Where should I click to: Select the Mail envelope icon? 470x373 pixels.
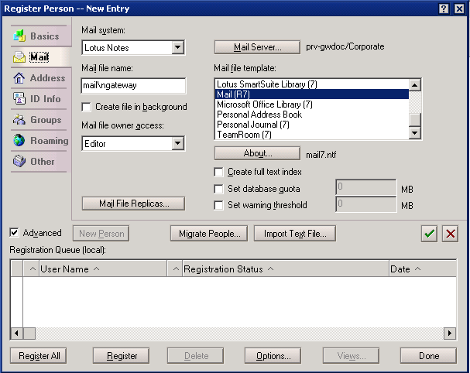pos(19,57)
